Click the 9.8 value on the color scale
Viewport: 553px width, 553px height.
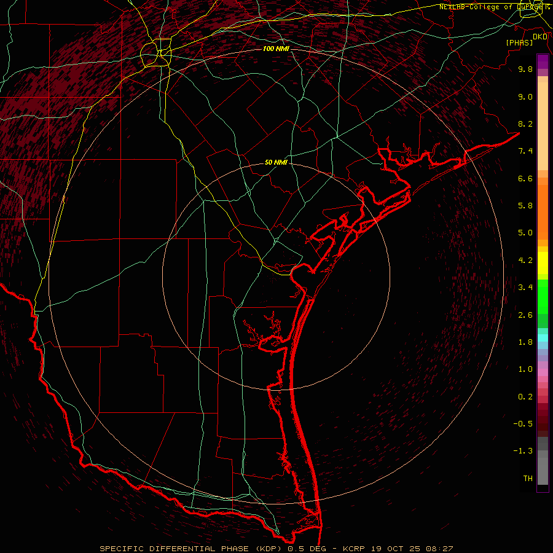tap(525, 69)
